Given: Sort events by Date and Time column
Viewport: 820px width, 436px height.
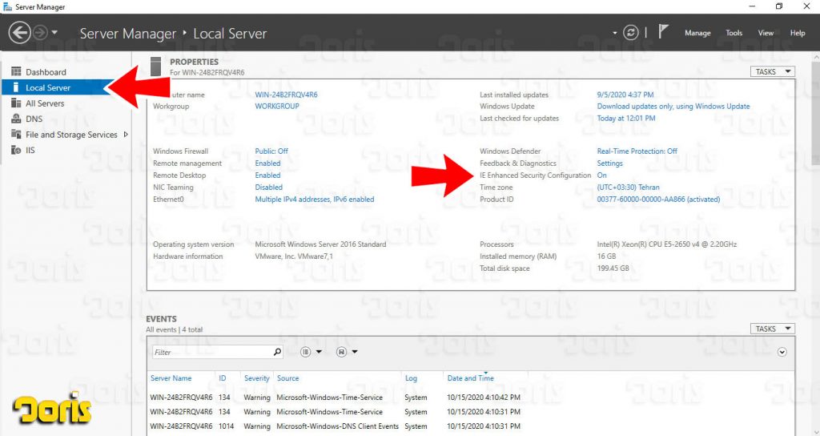Looking at the screenshot, I should (470, 378).
